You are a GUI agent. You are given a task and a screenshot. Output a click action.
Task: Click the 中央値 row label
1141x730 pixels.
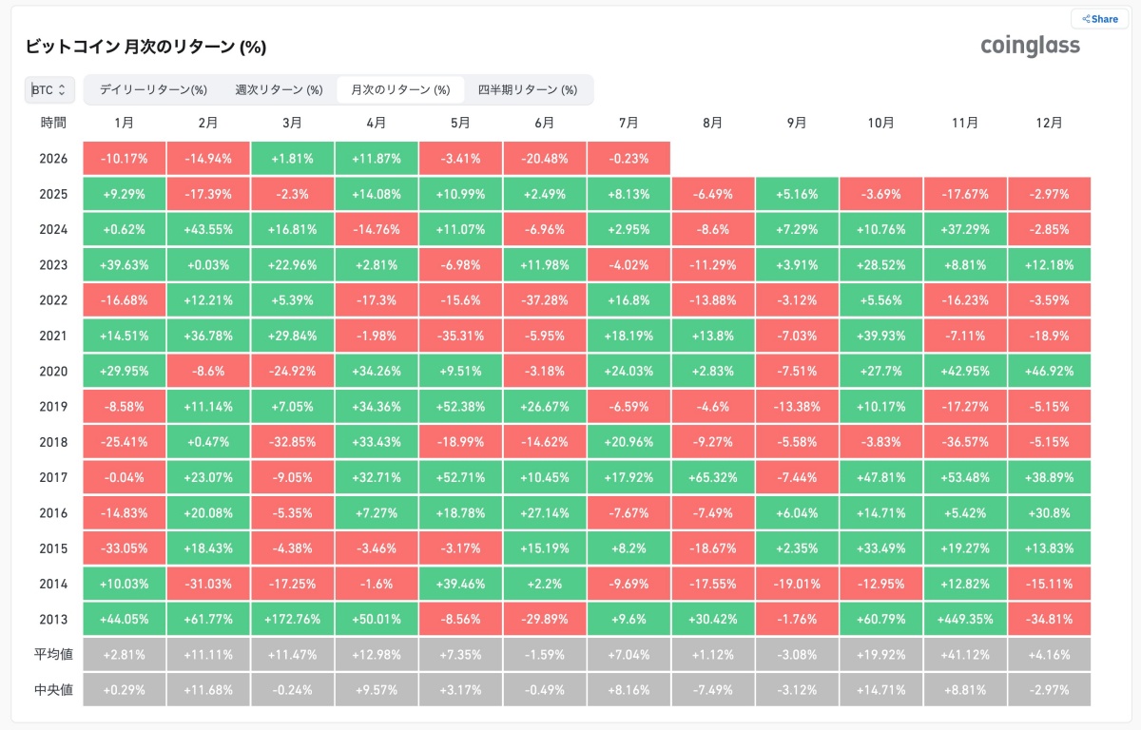[x=54, y=689]
